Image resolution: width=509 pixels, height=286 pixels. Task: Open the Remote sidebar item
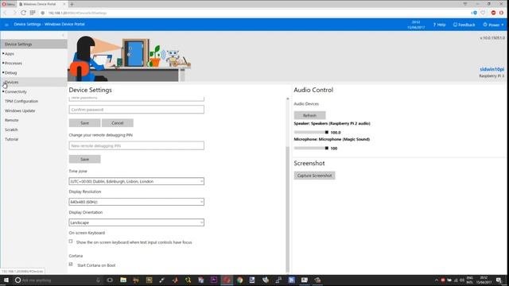[x=12, y=120]
